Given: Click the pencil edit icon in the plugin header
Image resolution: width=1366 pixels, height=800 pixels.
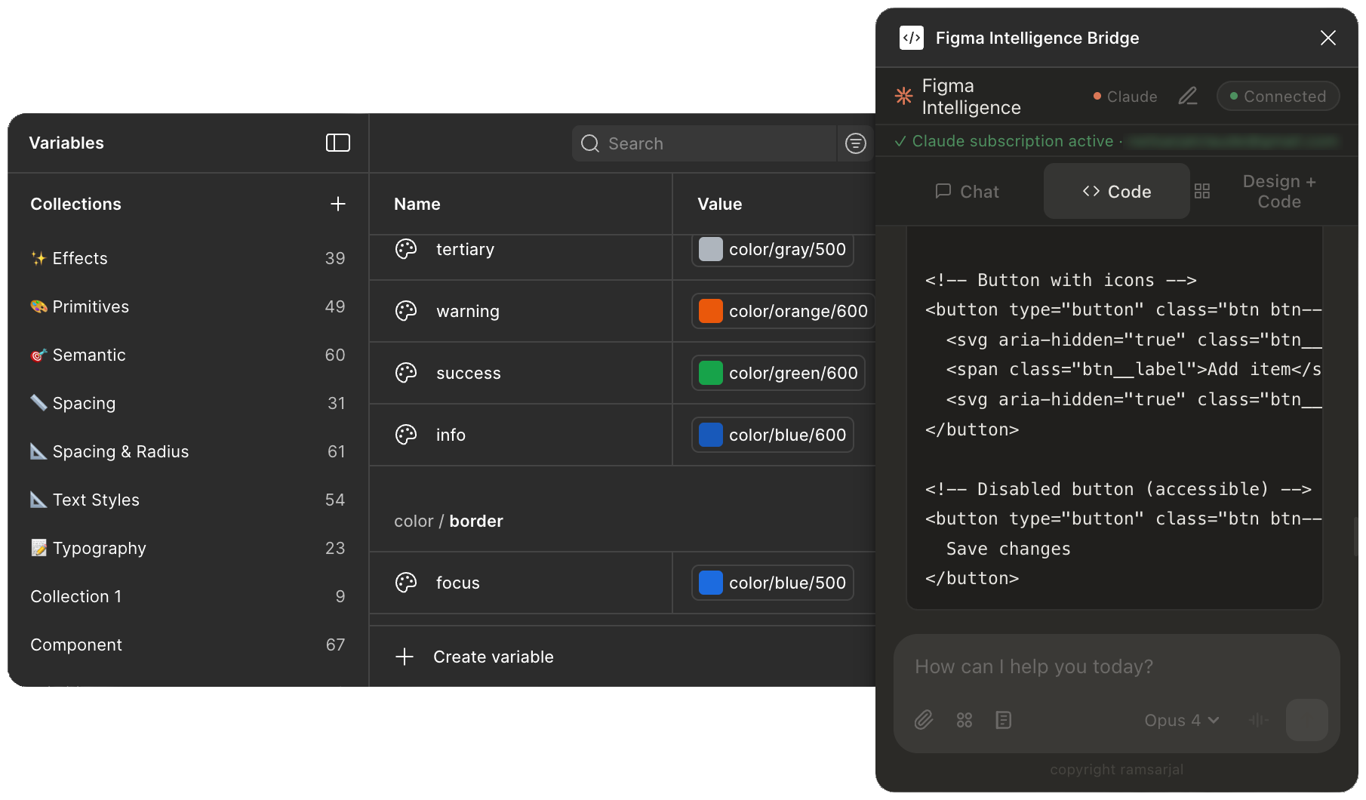Looking at the screenshot, I should pos(1188,96).
